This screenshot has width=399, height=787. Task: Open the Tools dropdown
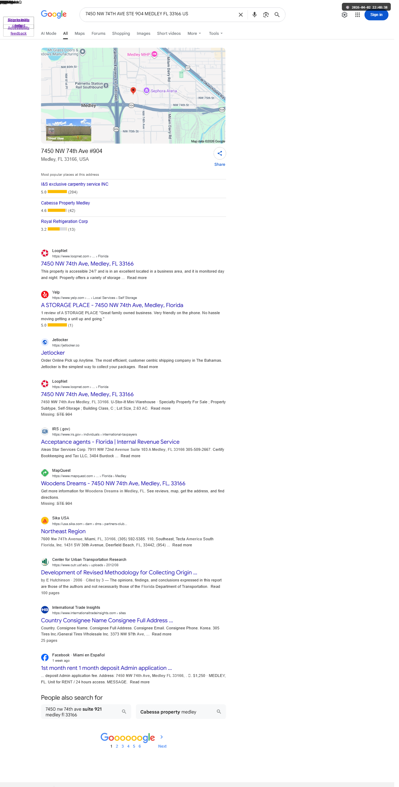216,33
